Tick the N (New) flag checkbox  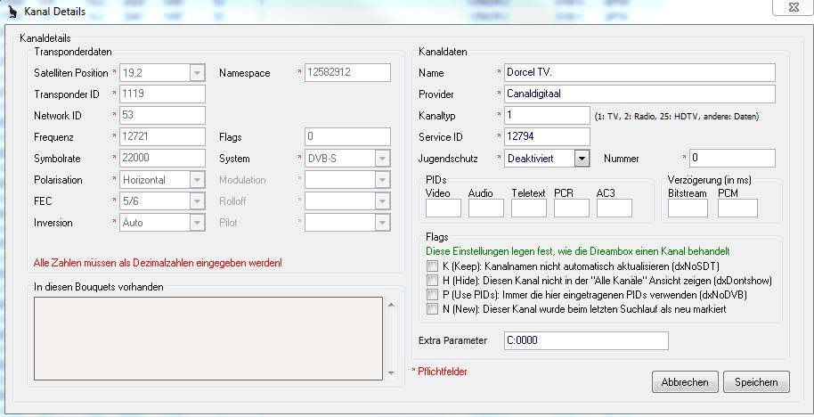coord(432,309)
